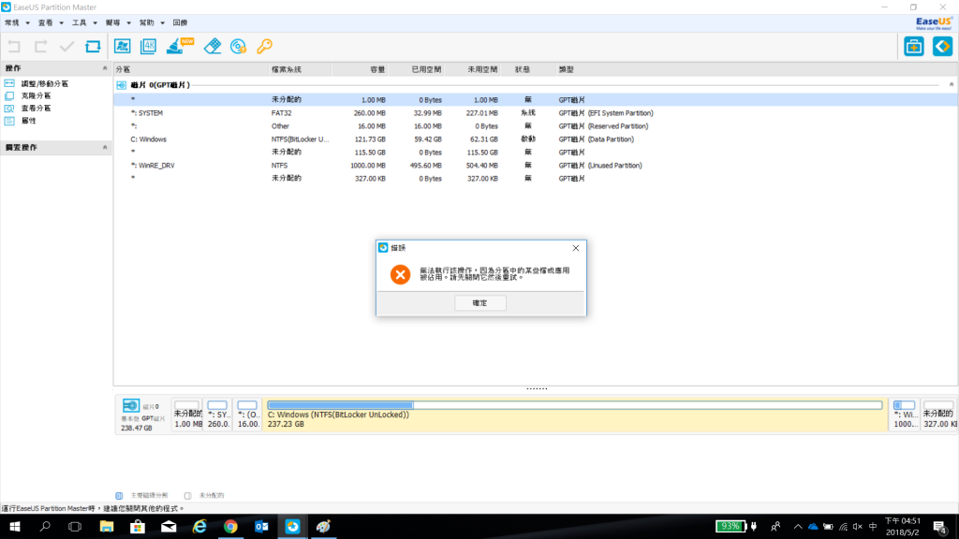Click the red error icon in dialog

pos(400,274)
